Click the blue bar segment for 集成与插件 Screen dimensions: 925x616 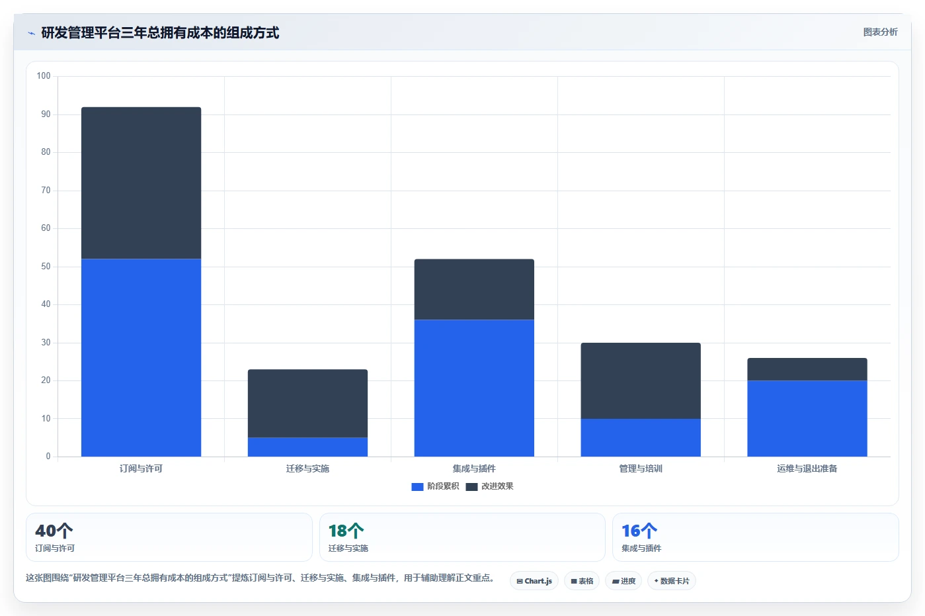coord(474,388)
